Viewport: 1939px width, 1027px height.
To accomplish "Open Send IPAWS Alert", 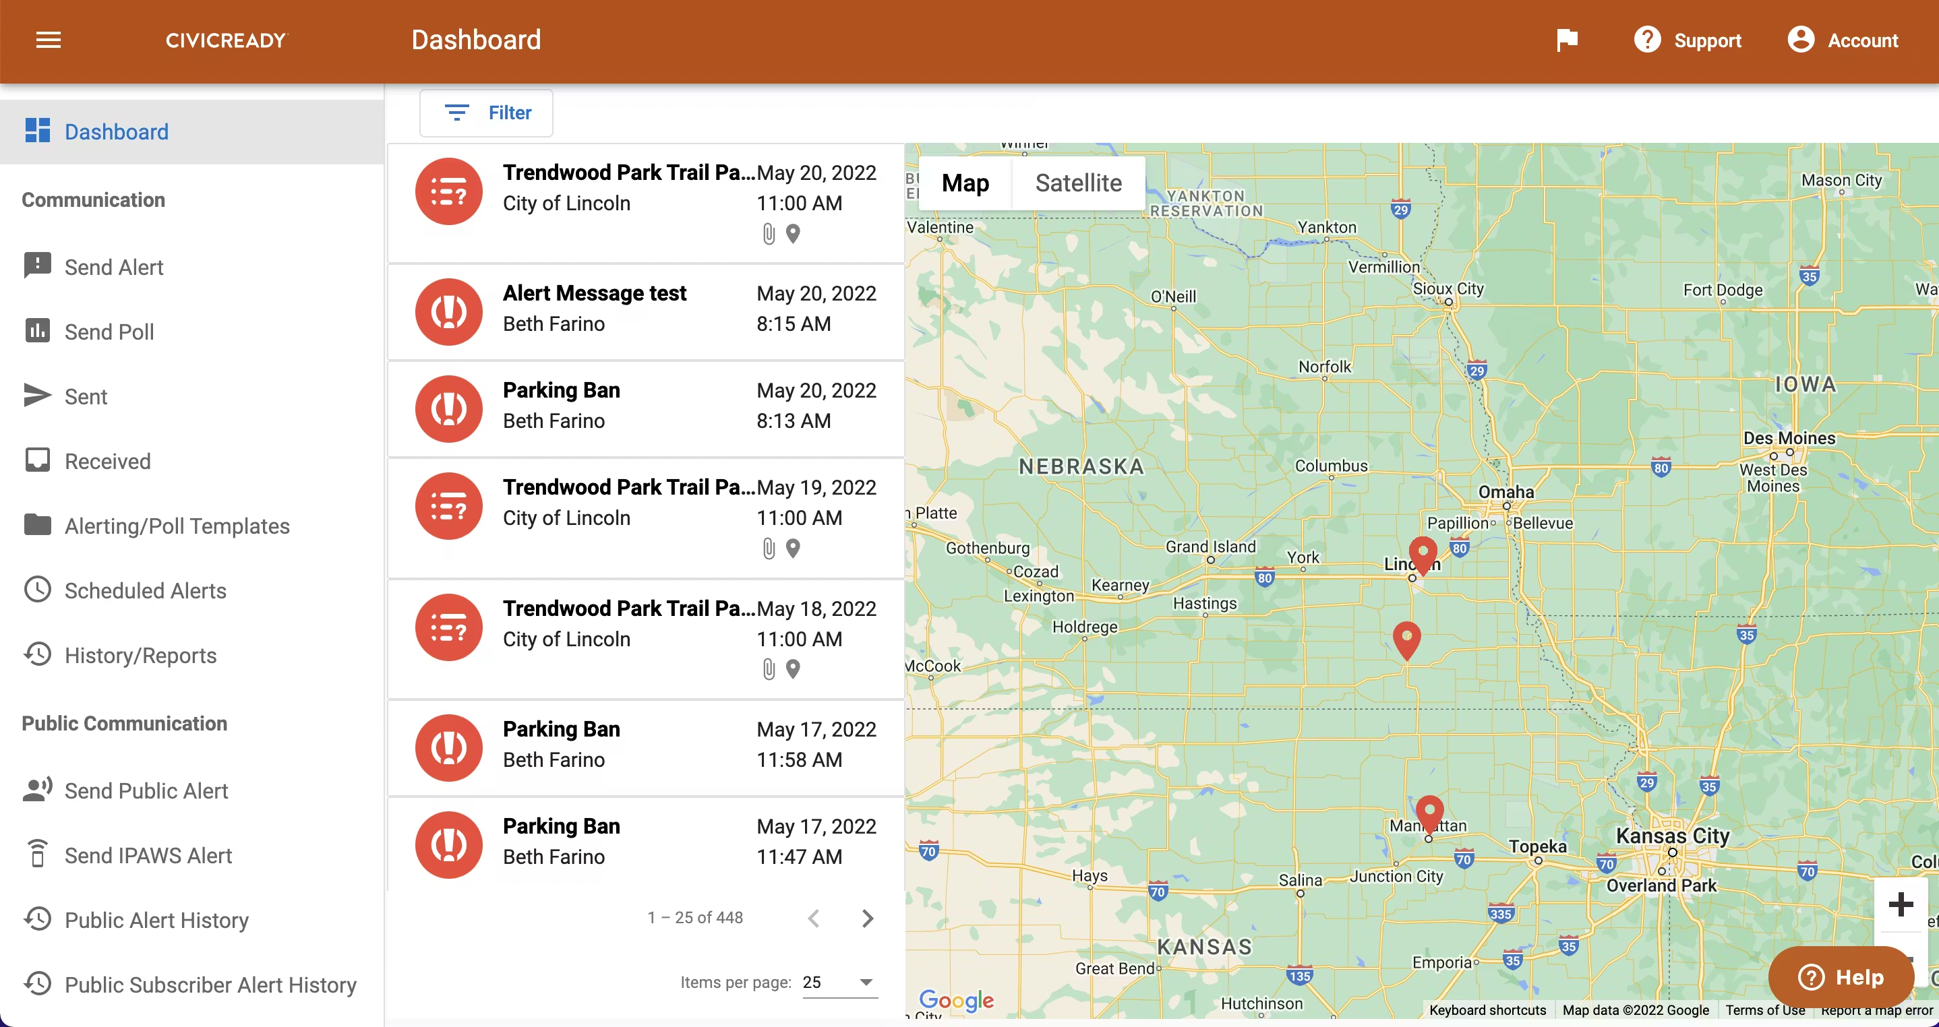I will 148,854.
